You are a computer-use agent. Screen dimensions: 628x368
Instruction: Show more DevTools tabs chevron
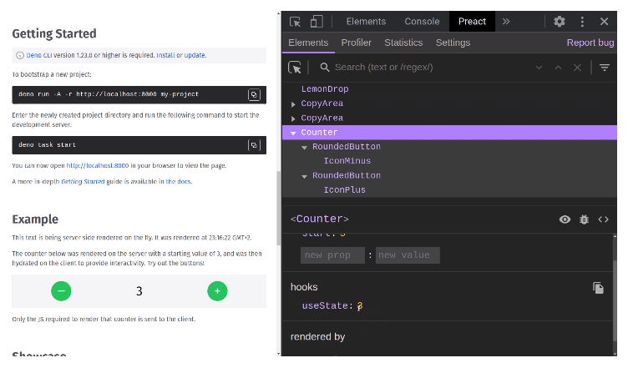point(505,22)
